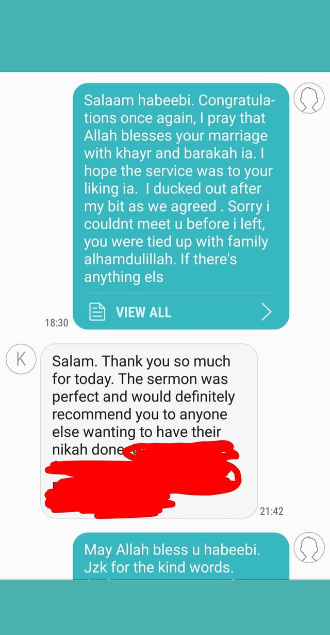Tap the teal bar at the bottom
The image size is (330, 635).
pyautogui.click(x=165, y=607)
